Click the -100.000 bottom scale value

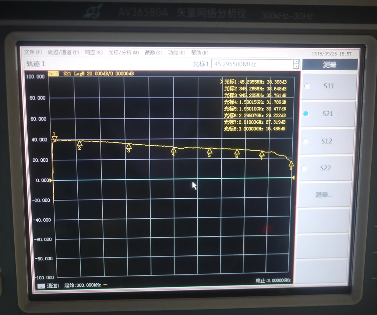(45, 277)
